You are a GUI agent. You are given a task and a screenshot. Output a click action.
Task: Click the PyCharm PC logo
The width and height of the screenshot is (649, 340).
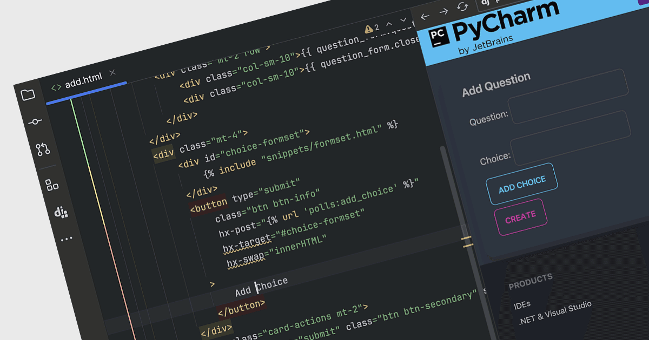[x=439, y=36]
